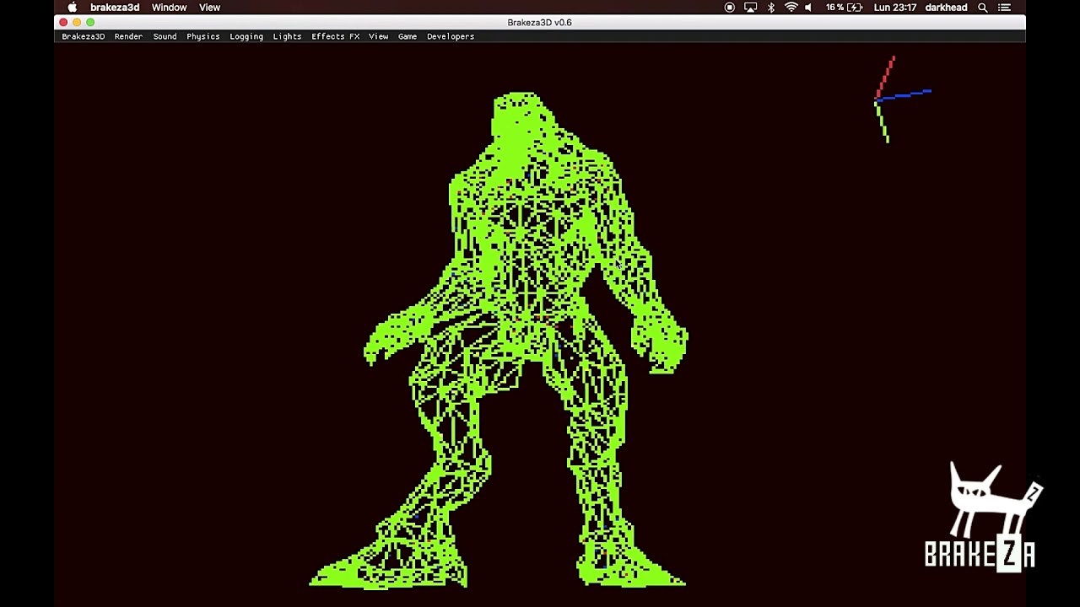
Task: Open the macOS Window menu
Action: coord(169,8)
